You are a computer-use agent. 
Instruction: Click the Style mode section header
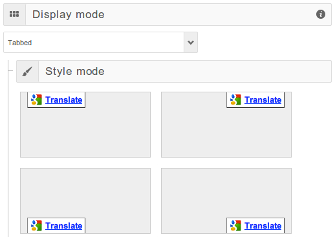[174, 71]
